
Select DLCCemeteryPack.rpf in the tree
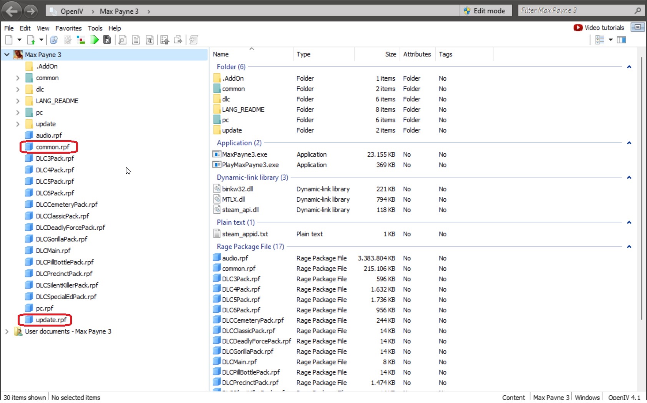coord(67,204)
